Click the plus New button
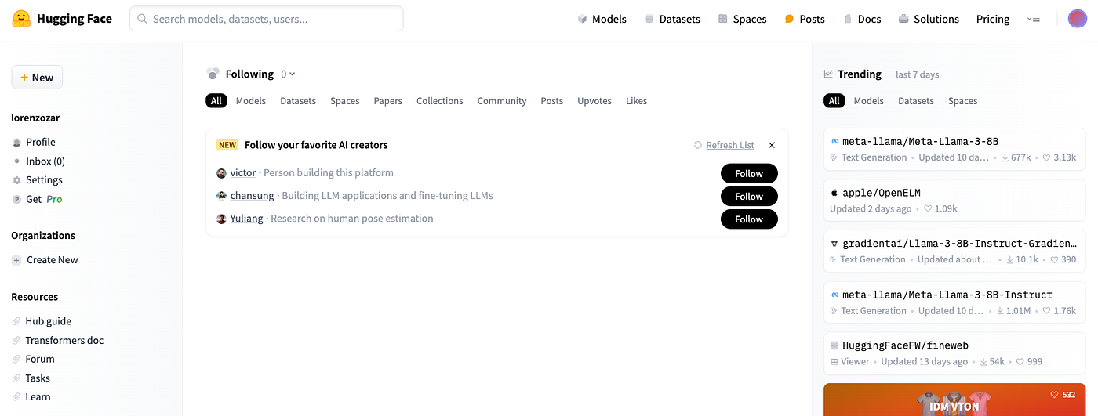 coord(37,78)
